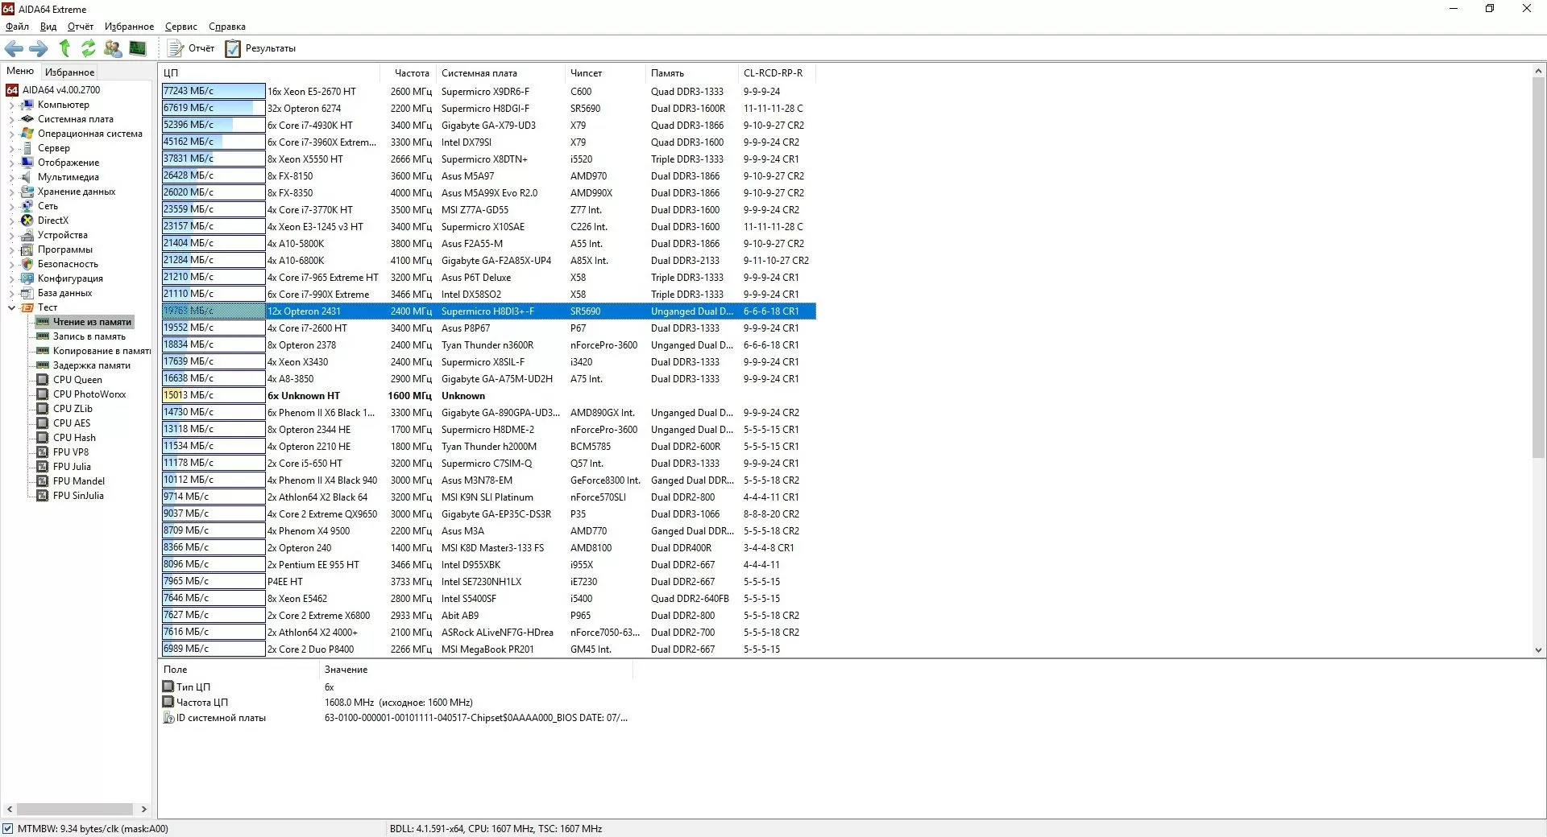Select the Мультимедиа speaker icon
This screenshot has height=837, width=1547.
click(27, 177)
